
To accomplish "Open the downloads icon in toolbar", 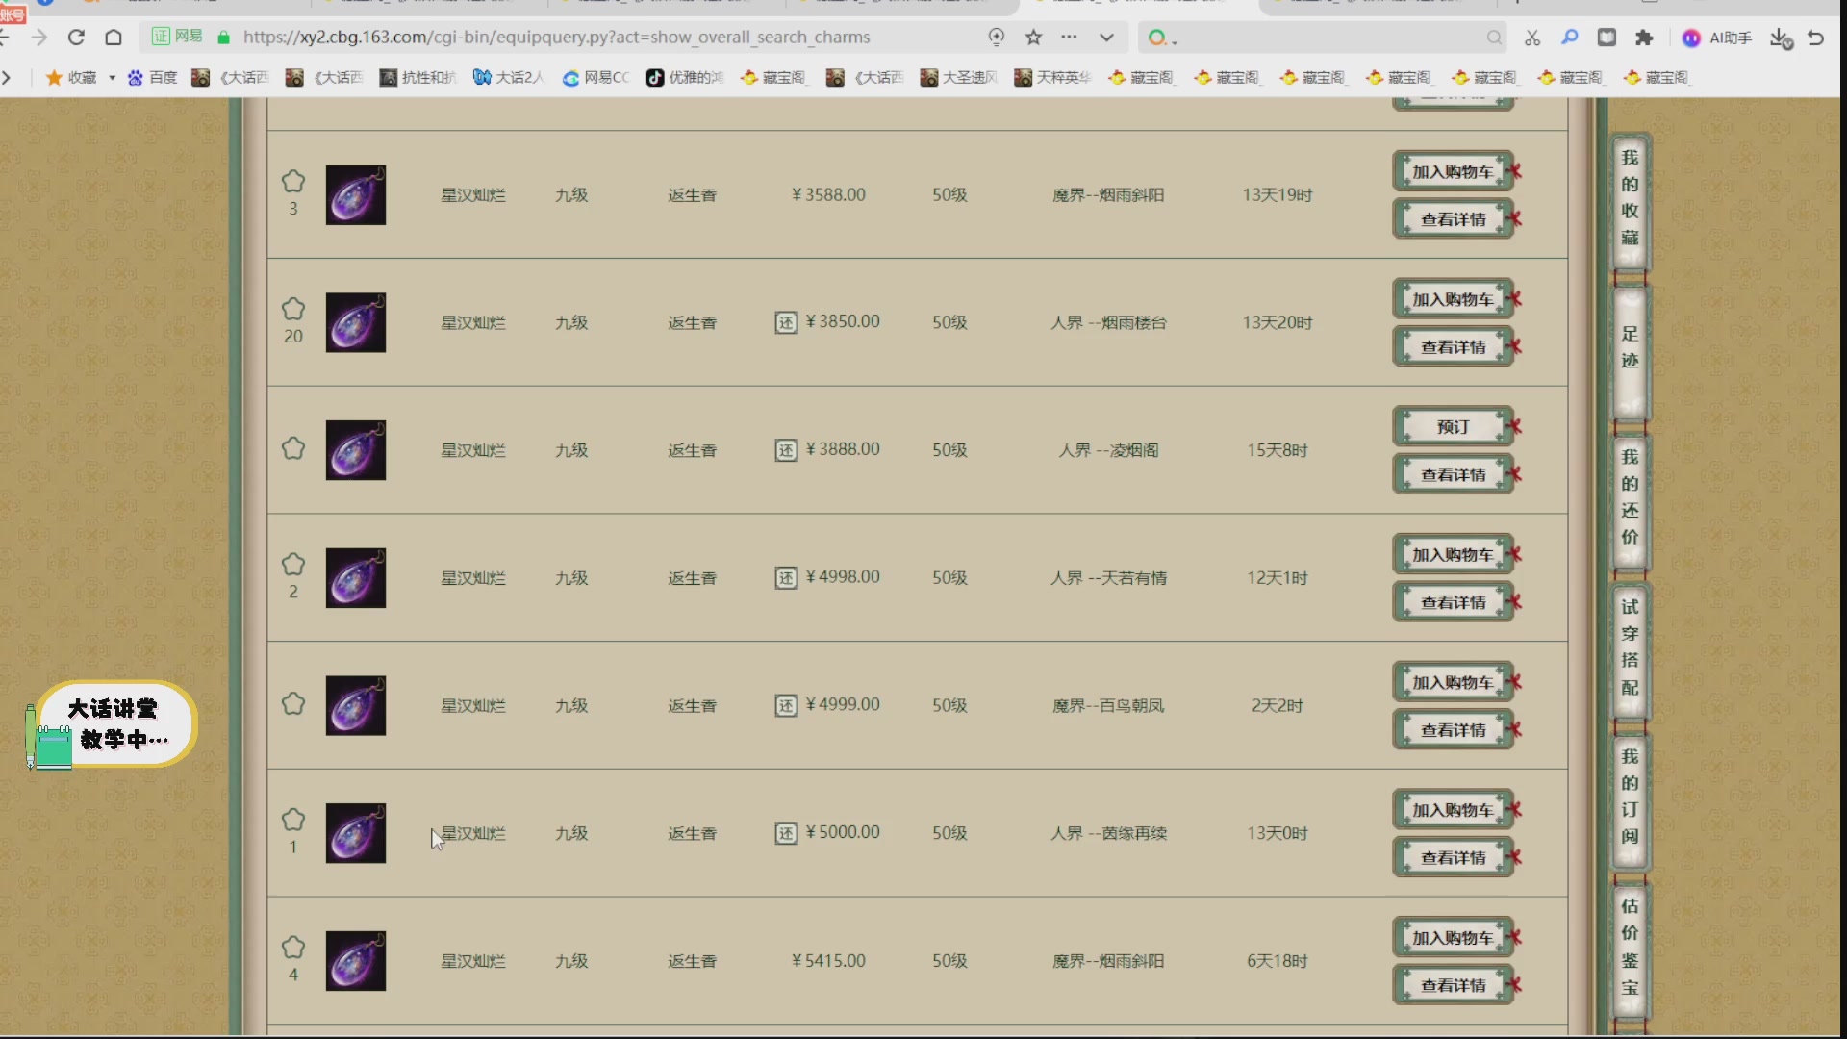I will (x=1781, y=38).
